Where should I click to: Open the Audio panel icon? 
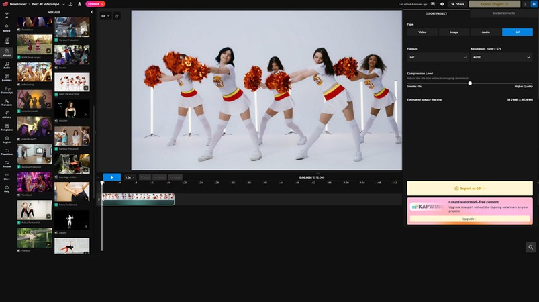click(7, 65)
